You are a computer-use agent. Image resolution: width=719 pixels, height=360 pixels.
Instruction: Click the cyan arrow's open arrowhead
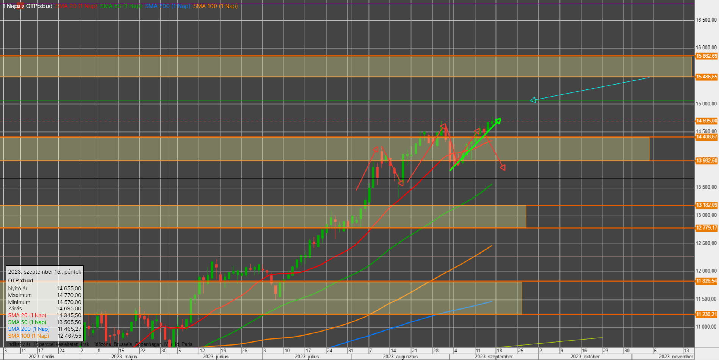coord(533,100)
